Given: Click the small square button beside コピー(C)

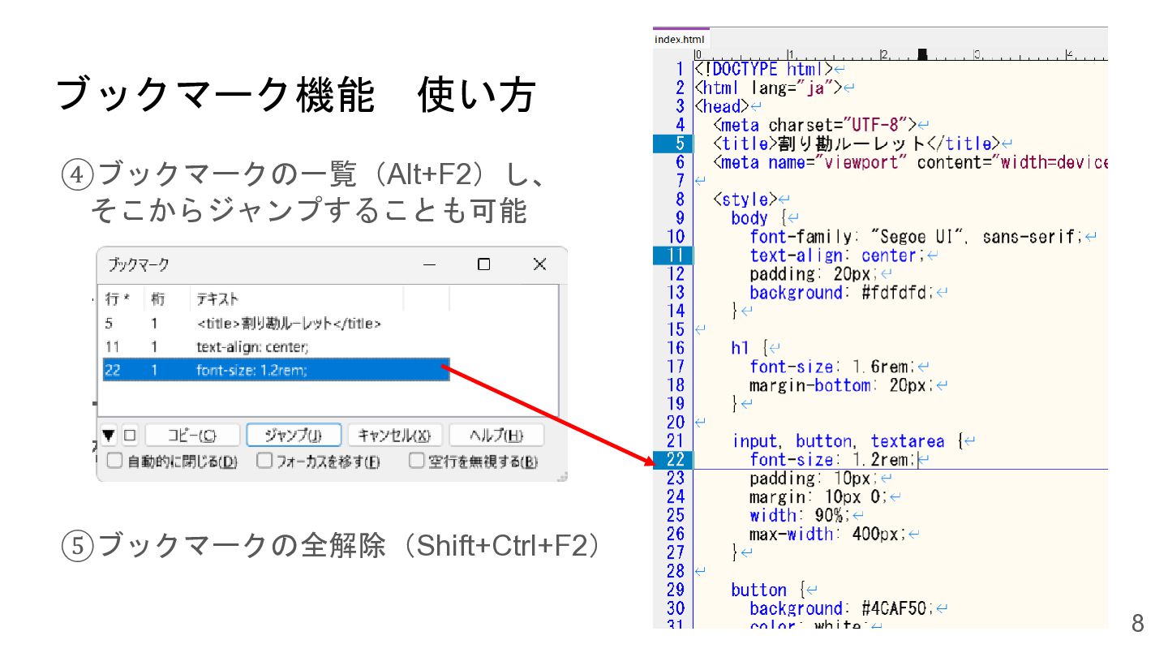Looking at the screenshot, I should (x=130, y=436).
